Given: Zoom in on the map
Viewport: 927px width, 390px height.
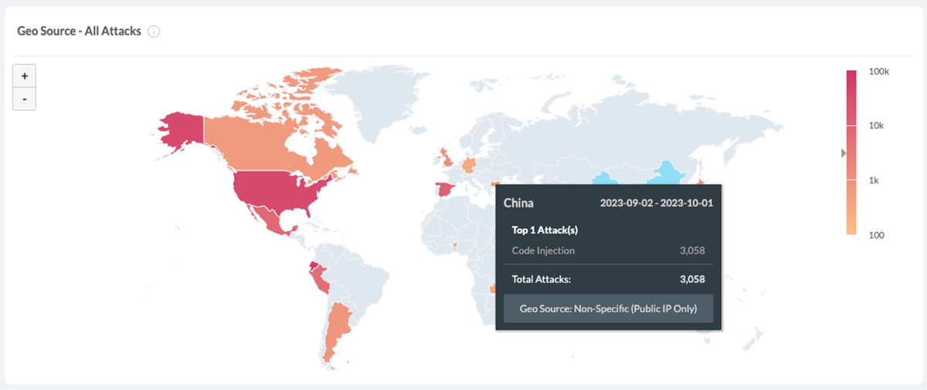Looking at the screenshot, I should [25, 76].
